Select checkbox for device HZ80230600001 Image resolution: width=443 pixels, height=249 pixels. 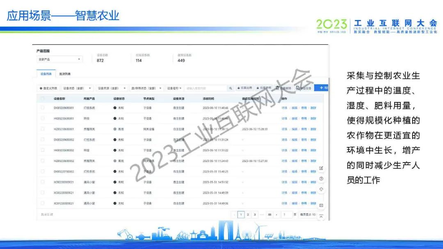(42, 129)
